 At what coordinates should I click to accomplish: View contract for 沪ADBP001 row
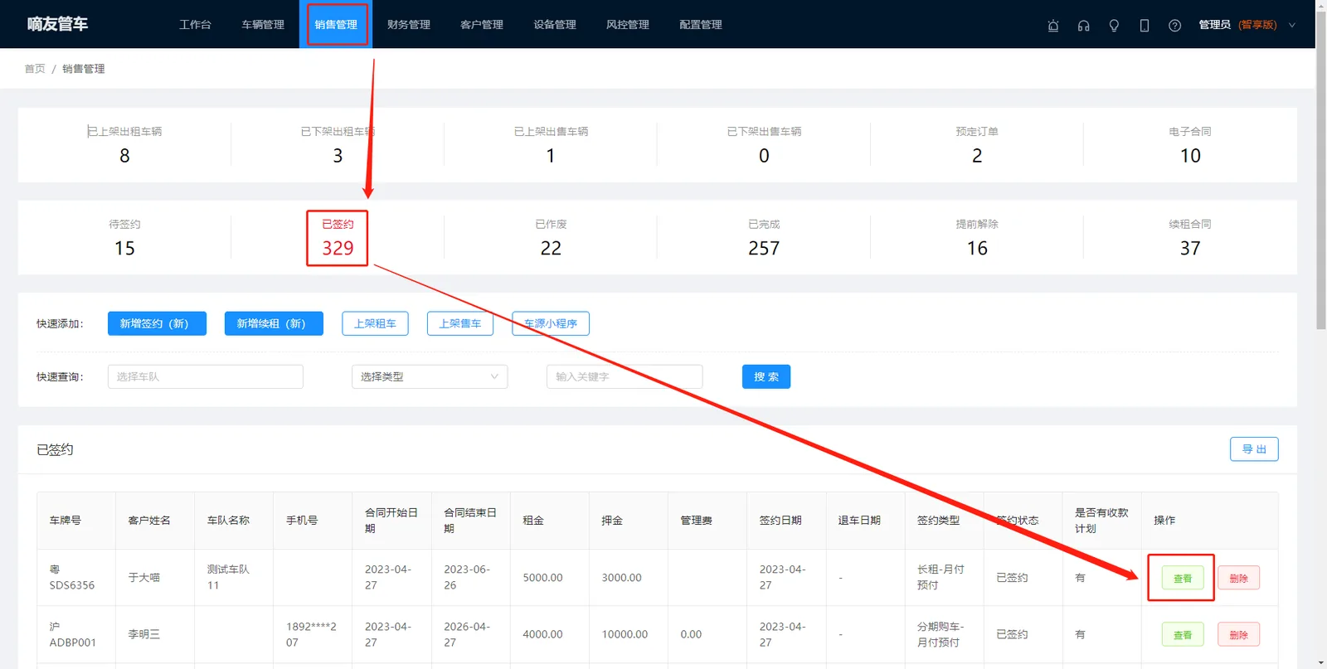(x=1183, y=635)
